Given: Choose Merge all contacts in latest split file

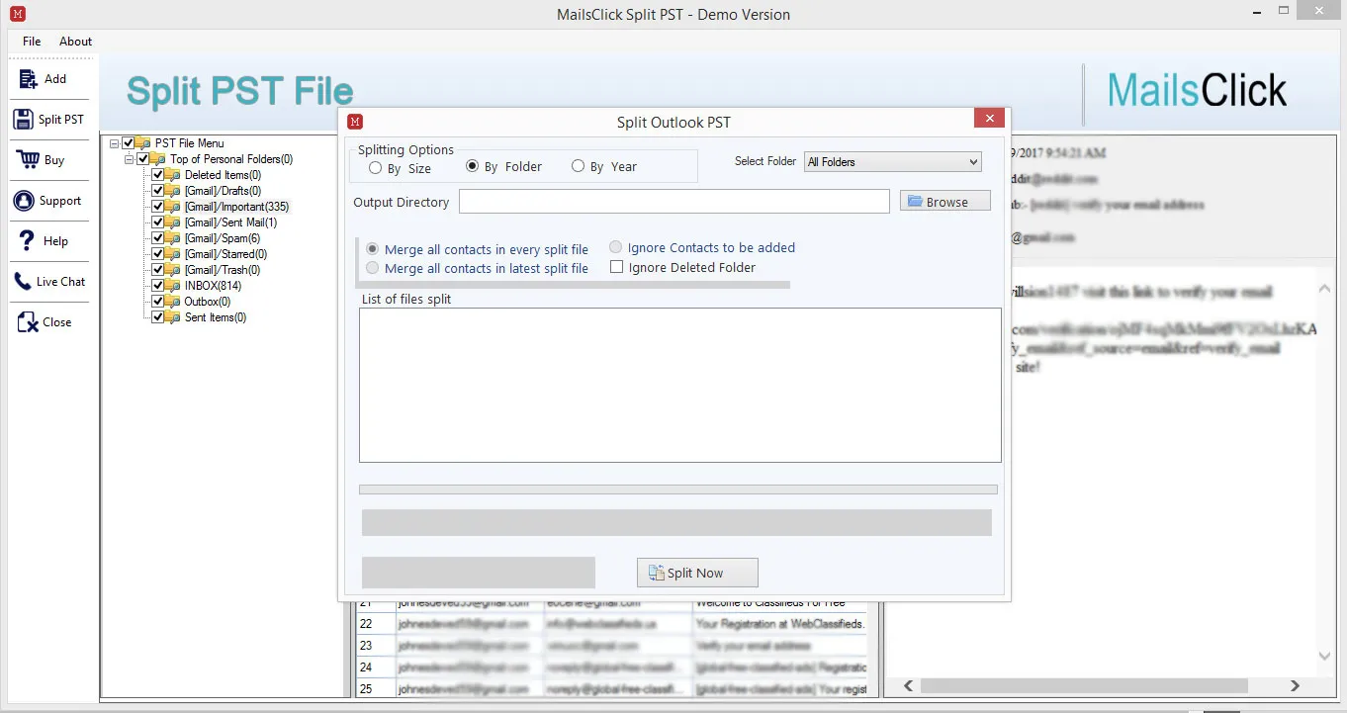Looking at the screenshot, I should 372,268.
